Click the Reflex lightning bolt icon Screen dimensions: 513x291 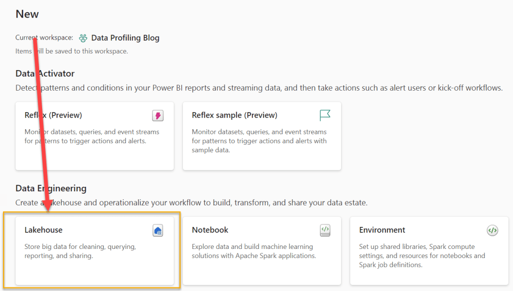click(x=158, y=116)
